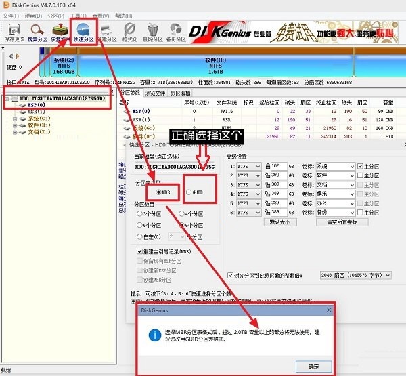Toggle 主分区 checkbox for partition 6

360,212
